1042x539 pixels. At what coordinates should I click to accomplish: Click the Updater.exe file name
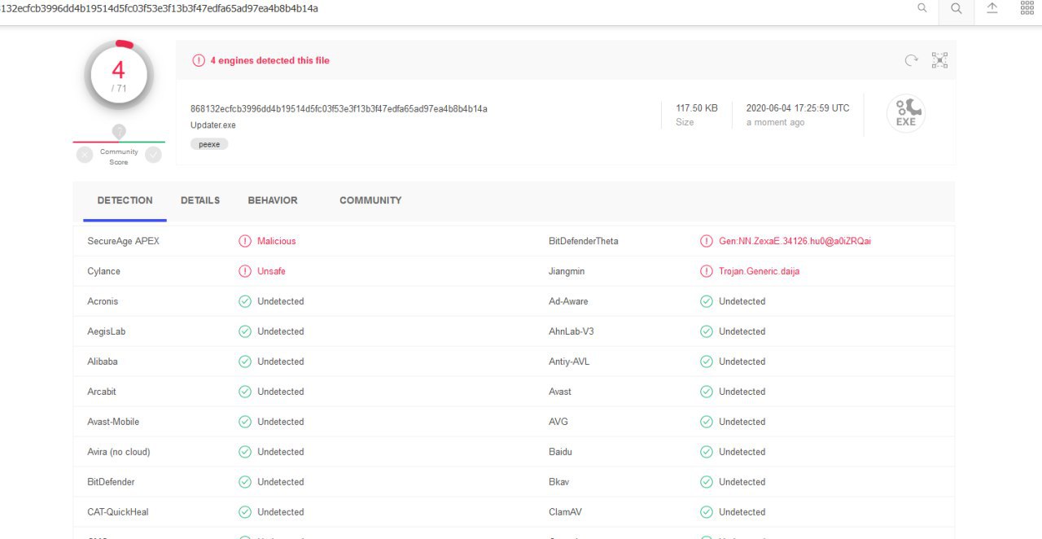(x=213, y=125)
